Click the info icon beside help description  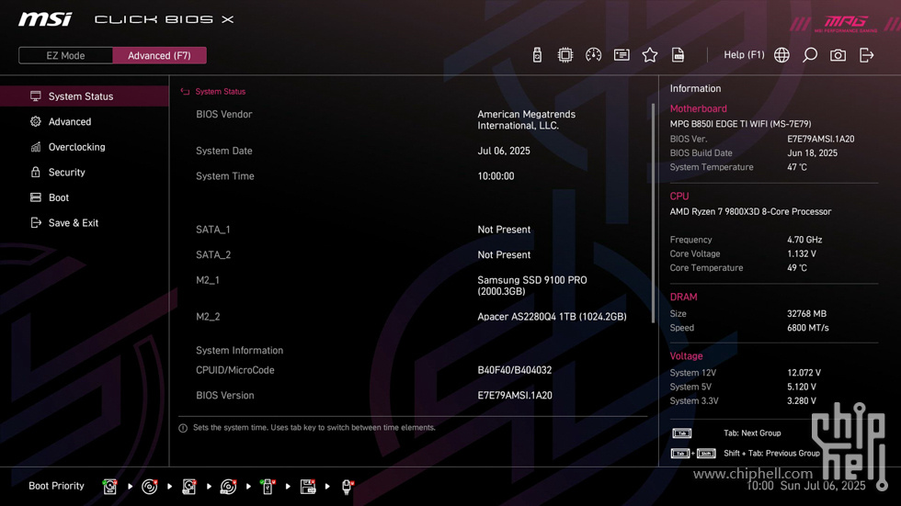point(183,428)
